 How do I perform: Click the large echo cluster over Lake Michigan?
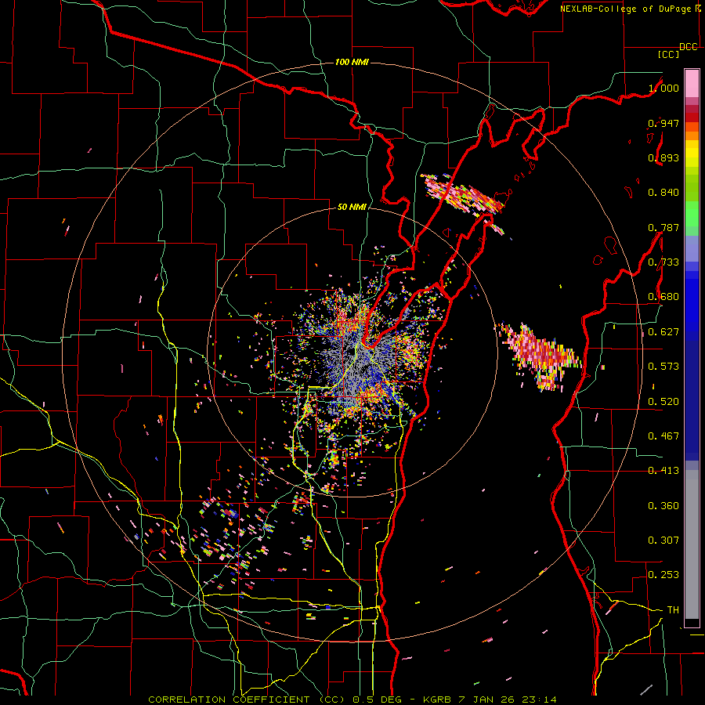coord(542,355)
